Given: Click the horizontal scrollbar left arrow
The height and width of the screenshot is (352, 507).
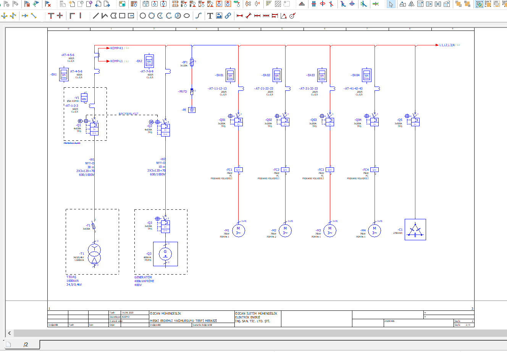Looking at the screenshot, I should tap(10, 333).
